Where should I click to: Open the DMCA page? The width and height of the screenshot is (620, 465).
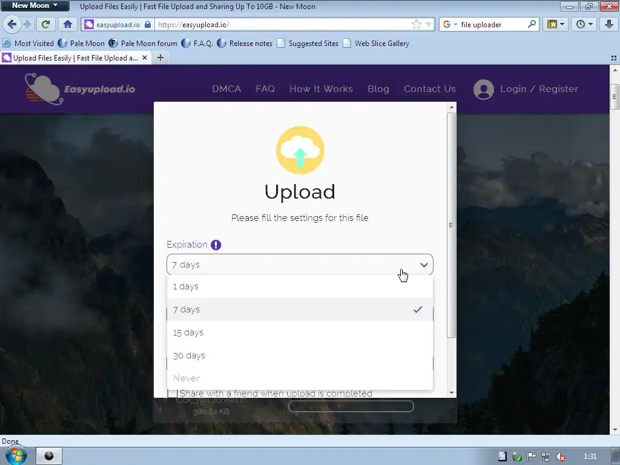[226, 89]
